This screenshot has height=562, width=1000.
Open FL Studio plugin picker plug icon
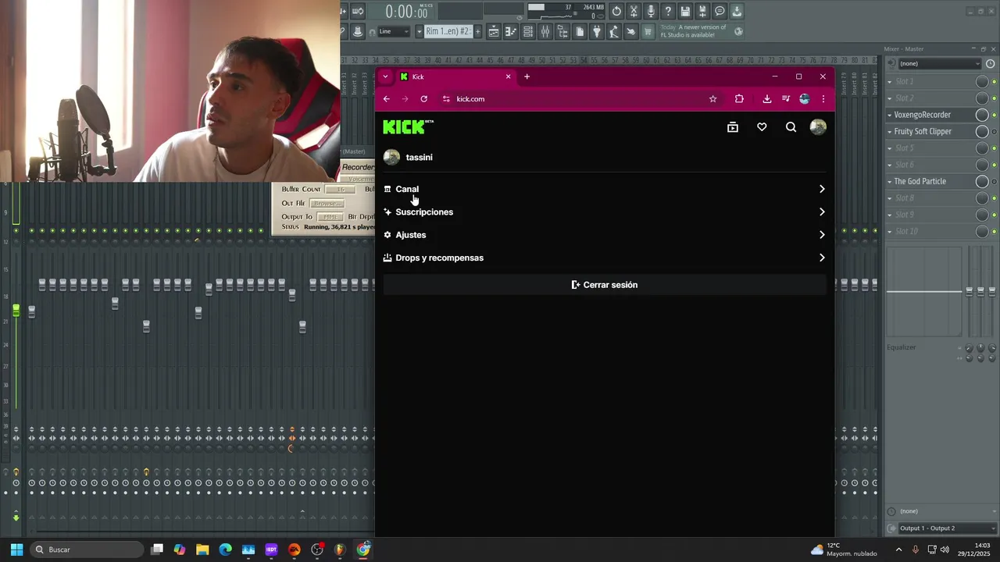coord(596,32)
